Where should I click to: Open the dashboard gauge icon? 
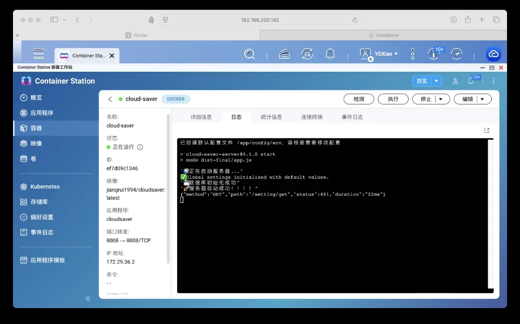(x=456, y=54)
